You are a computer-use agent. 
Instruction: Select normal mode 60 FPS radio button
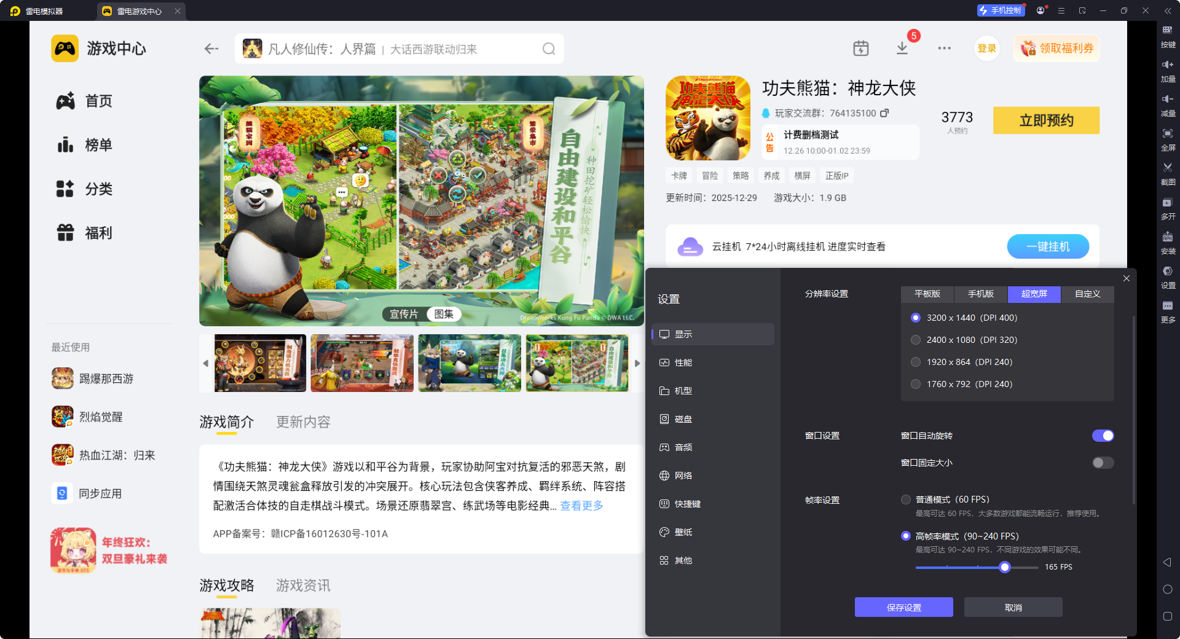click(x=906, y=500)
